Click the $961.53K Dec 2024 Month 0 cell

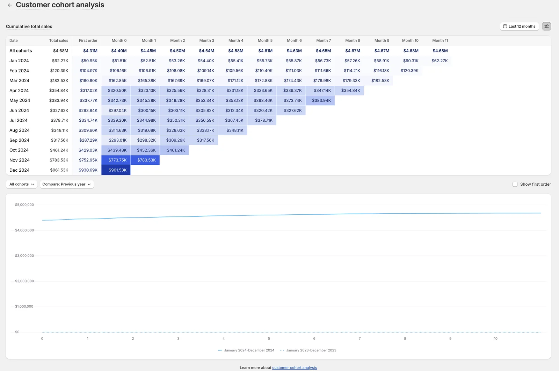[x=116, y=170]
